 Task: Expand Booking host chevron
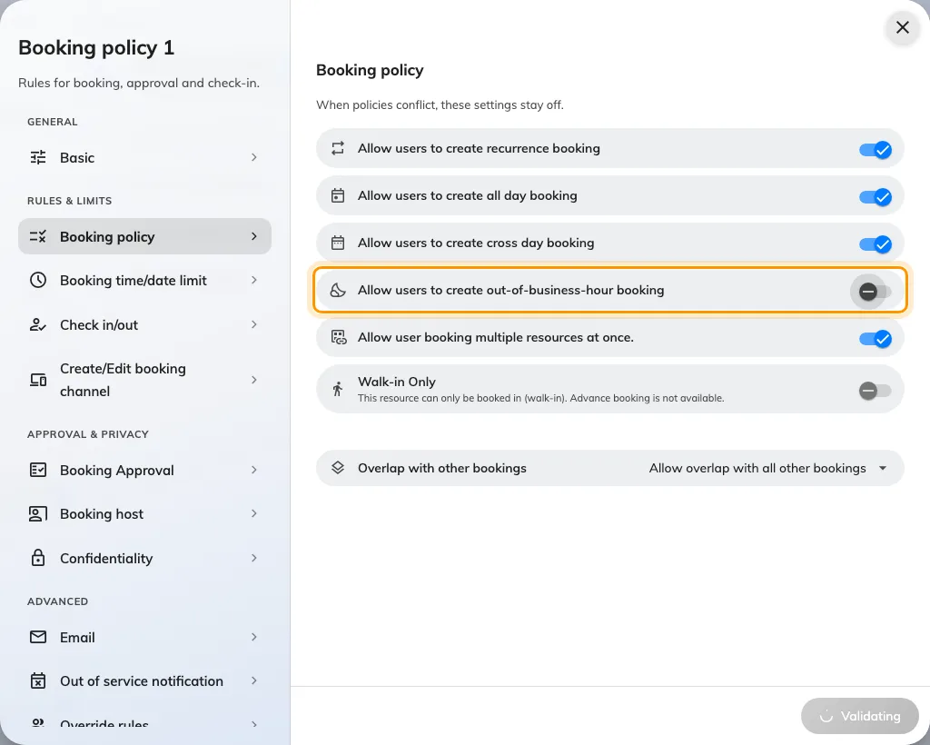[x=254, y=513]
